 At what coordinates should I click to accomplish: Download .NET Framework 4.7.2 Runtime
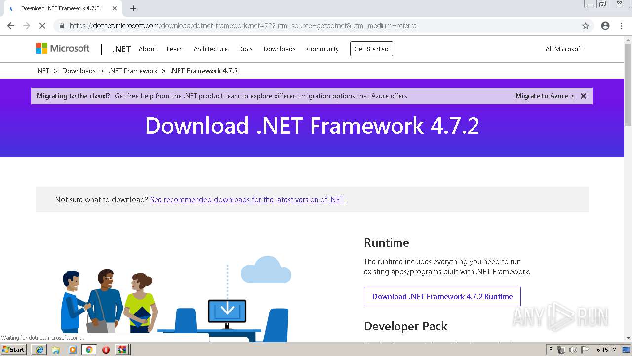pos(442,296)
